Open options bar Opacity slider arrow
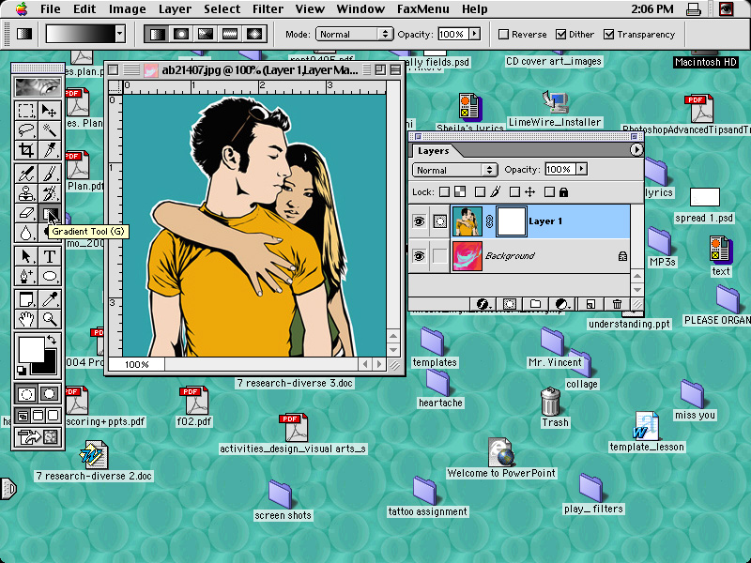 [x=475, y=34]
